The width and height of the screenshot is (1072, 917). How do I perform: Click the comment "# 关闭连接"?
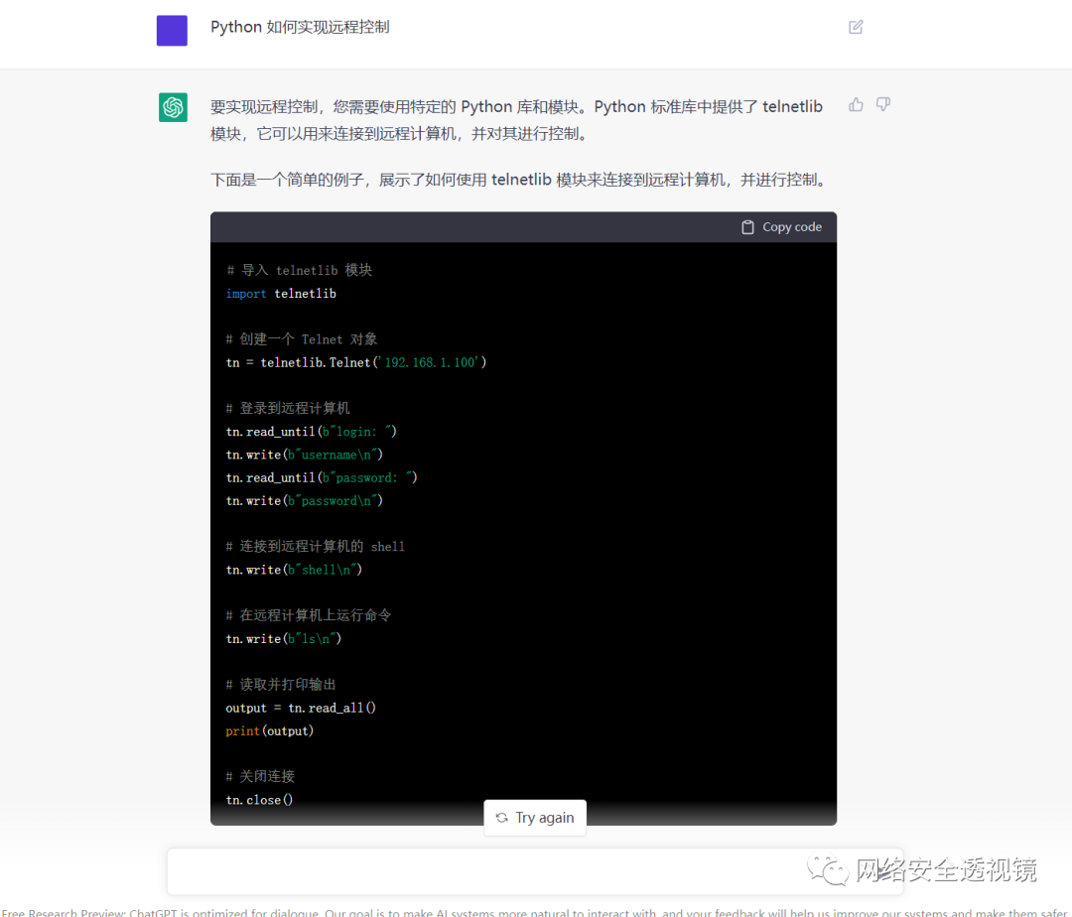260,777
